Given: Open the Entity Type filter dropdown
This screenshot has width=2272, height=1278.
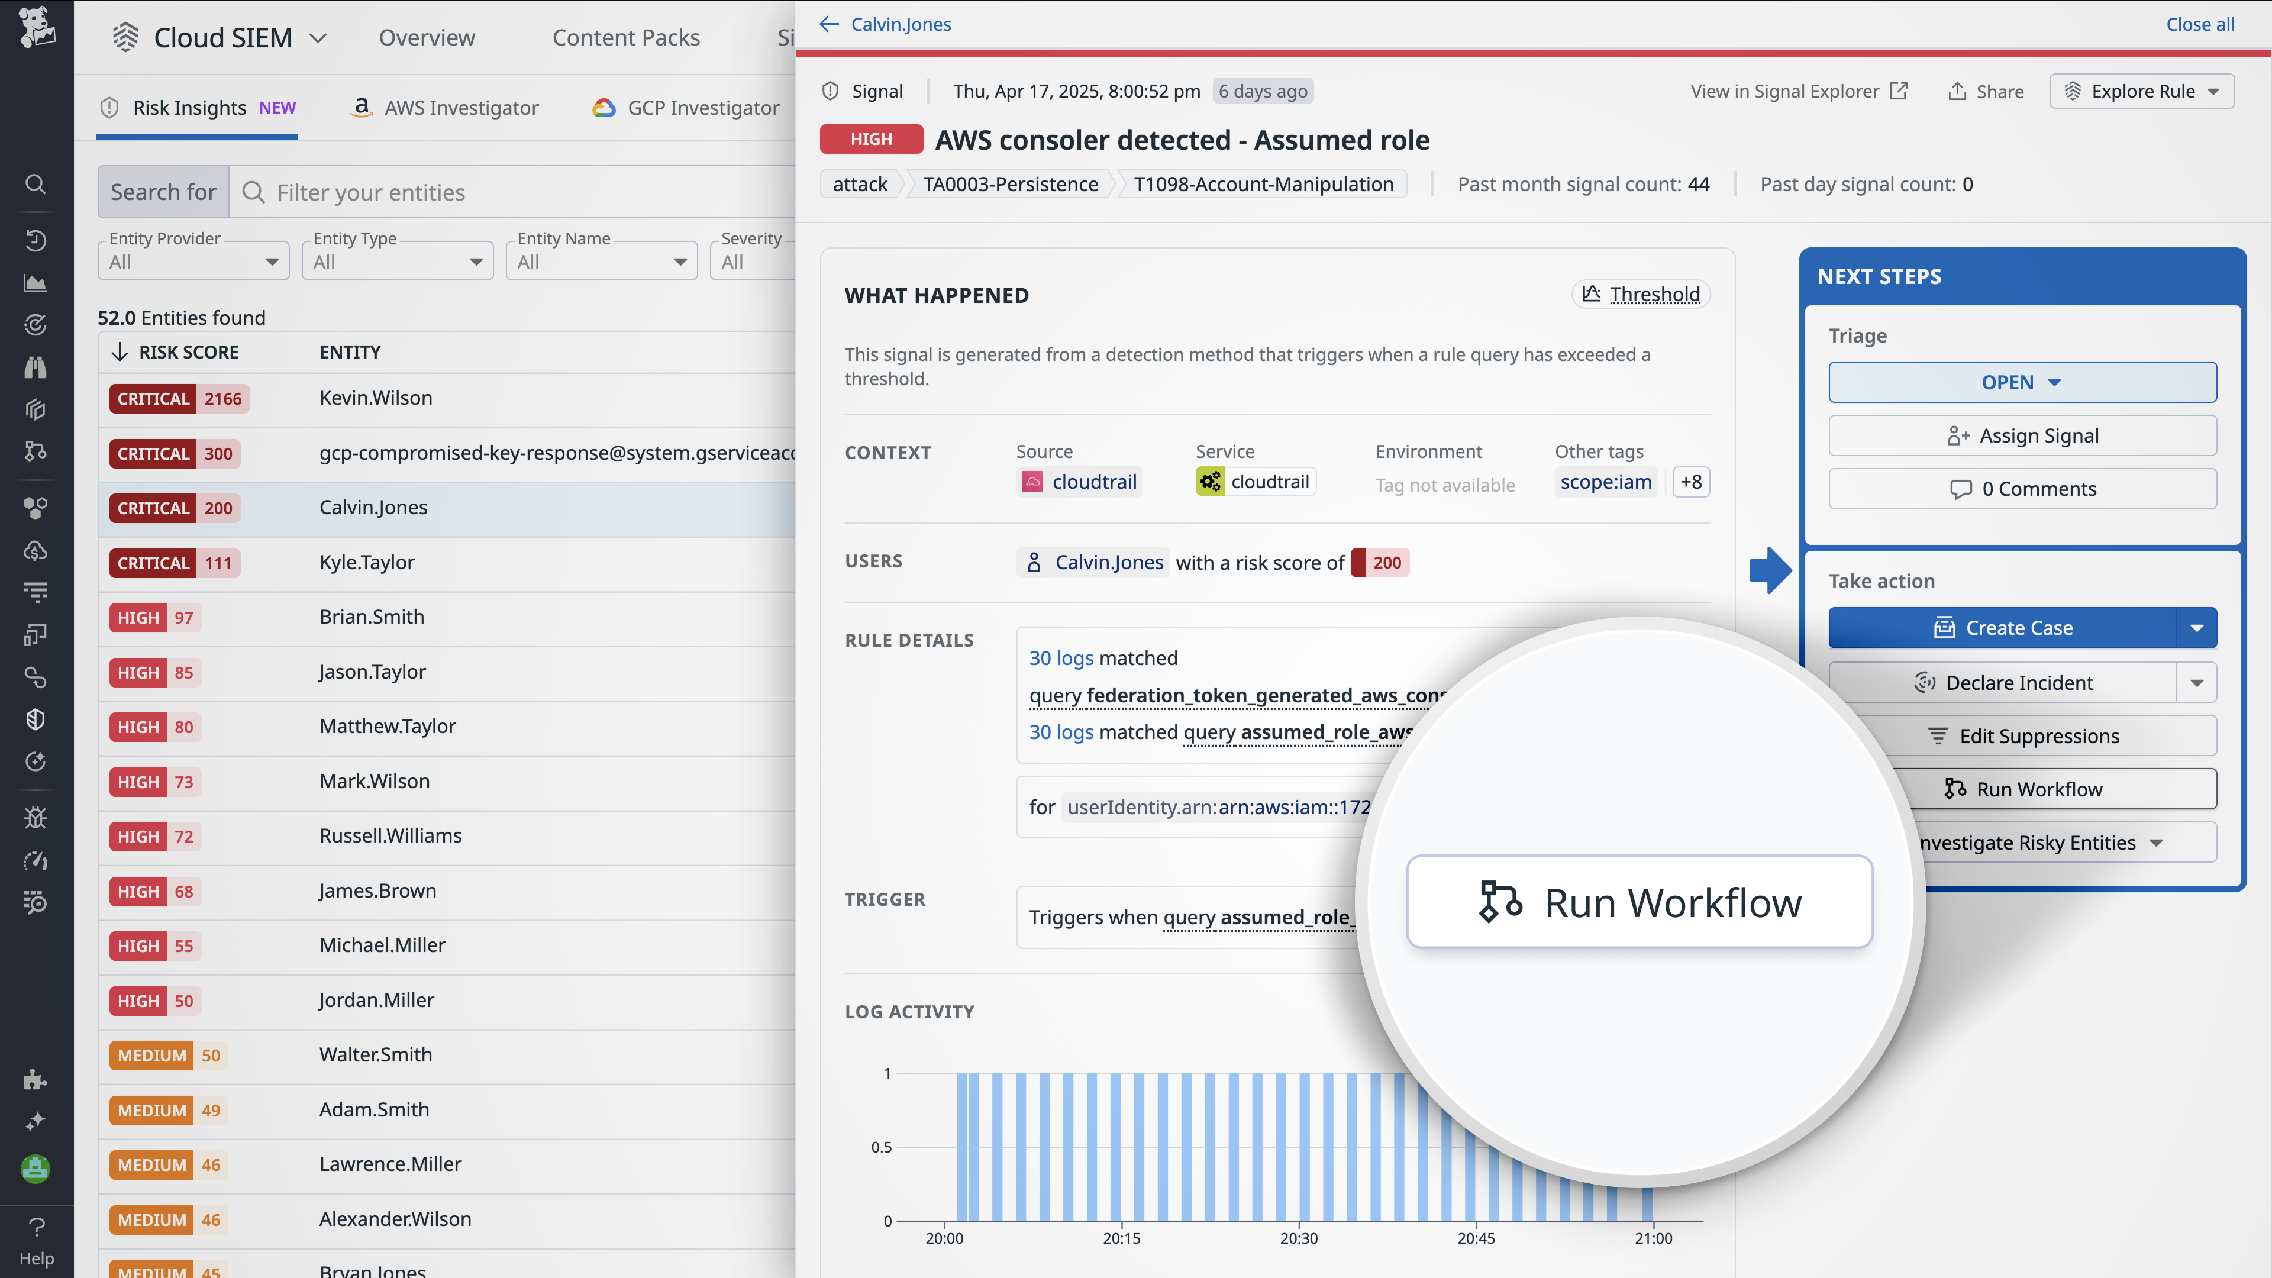Looking at the screenshot, I should pos(397,262).
